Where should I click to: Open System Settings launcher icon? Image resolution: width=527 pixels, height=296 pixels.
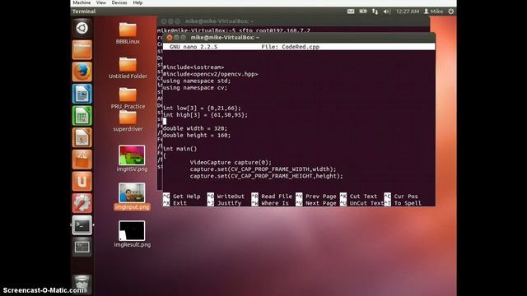[82, 203]
